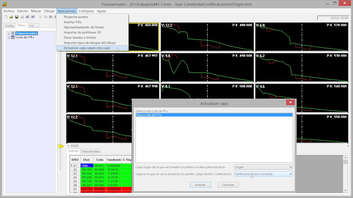
Task: Expand the Transversales tree node
Action: click(9, 33)
